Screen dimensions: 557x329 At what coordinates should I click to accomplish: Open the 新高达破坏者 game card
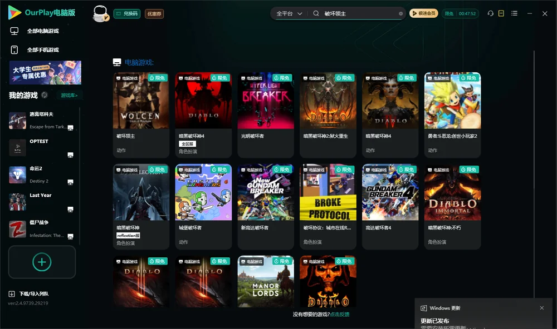266,207
